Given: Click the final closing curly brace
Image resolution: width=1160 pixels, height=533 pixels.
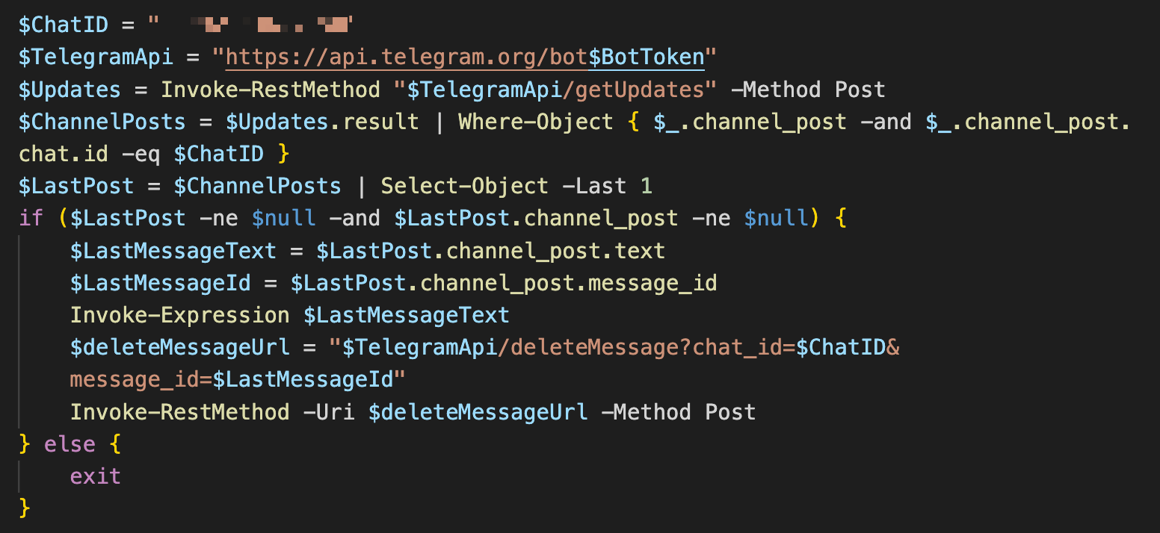Looking at the screenshot, I should pyautogui.click(x=25, y=508).
